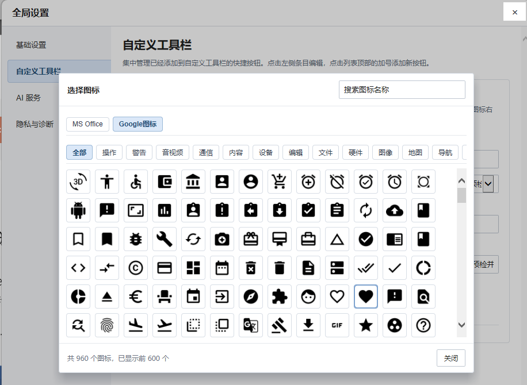Switch to MS Office icon set
527x385 pixels.
click(x=87, y=124)
